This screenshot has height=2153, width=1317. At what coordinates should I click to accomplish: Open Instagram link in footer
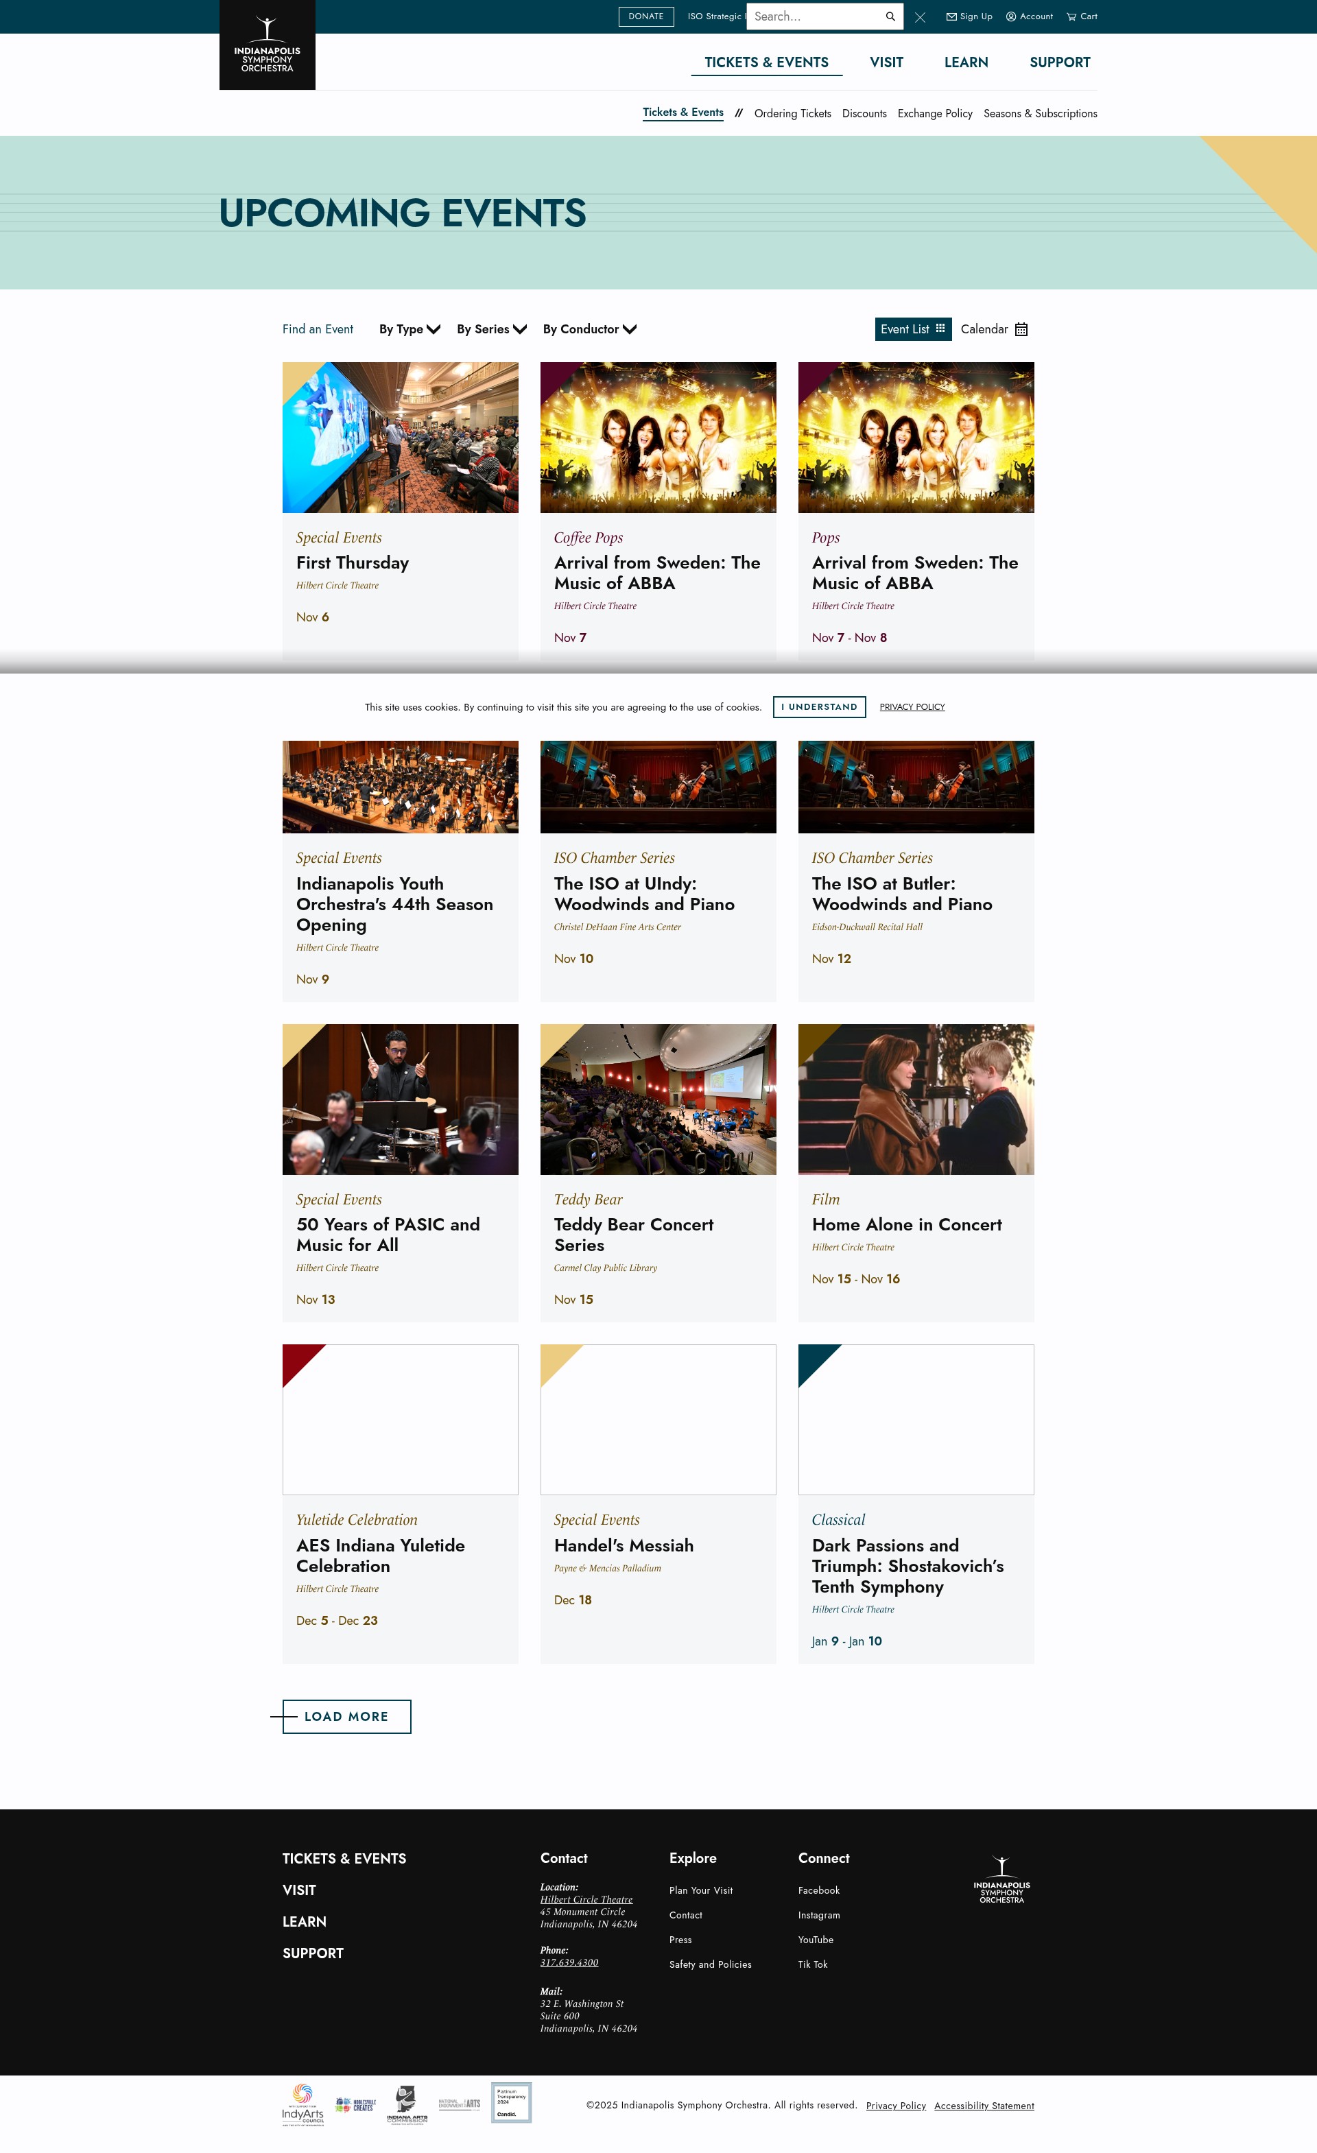click(819, 1914)
